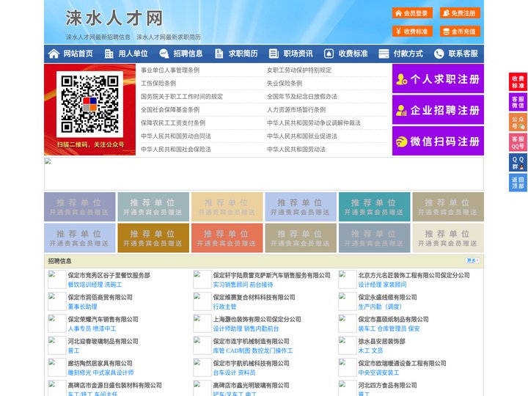The width and height of the screenshot is (528, 396).
Task: Click the building icon beside 用人单位
Action: click(109, 54)
